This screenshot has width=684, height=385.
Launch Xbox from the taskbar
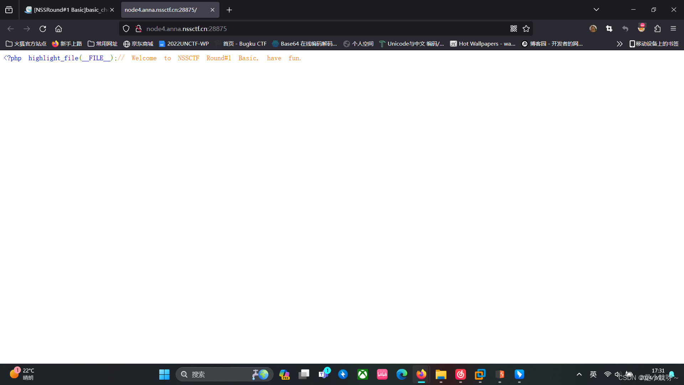point(362,374)
